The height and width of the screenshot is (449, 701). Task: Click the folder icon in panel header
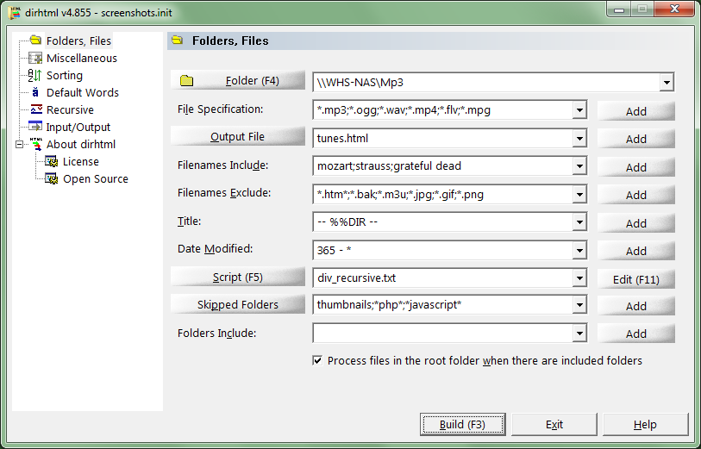tap(178, 41)
